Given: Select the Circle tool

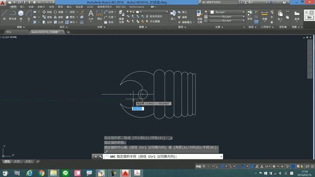Looking at the screenshot, I should 21,13.
